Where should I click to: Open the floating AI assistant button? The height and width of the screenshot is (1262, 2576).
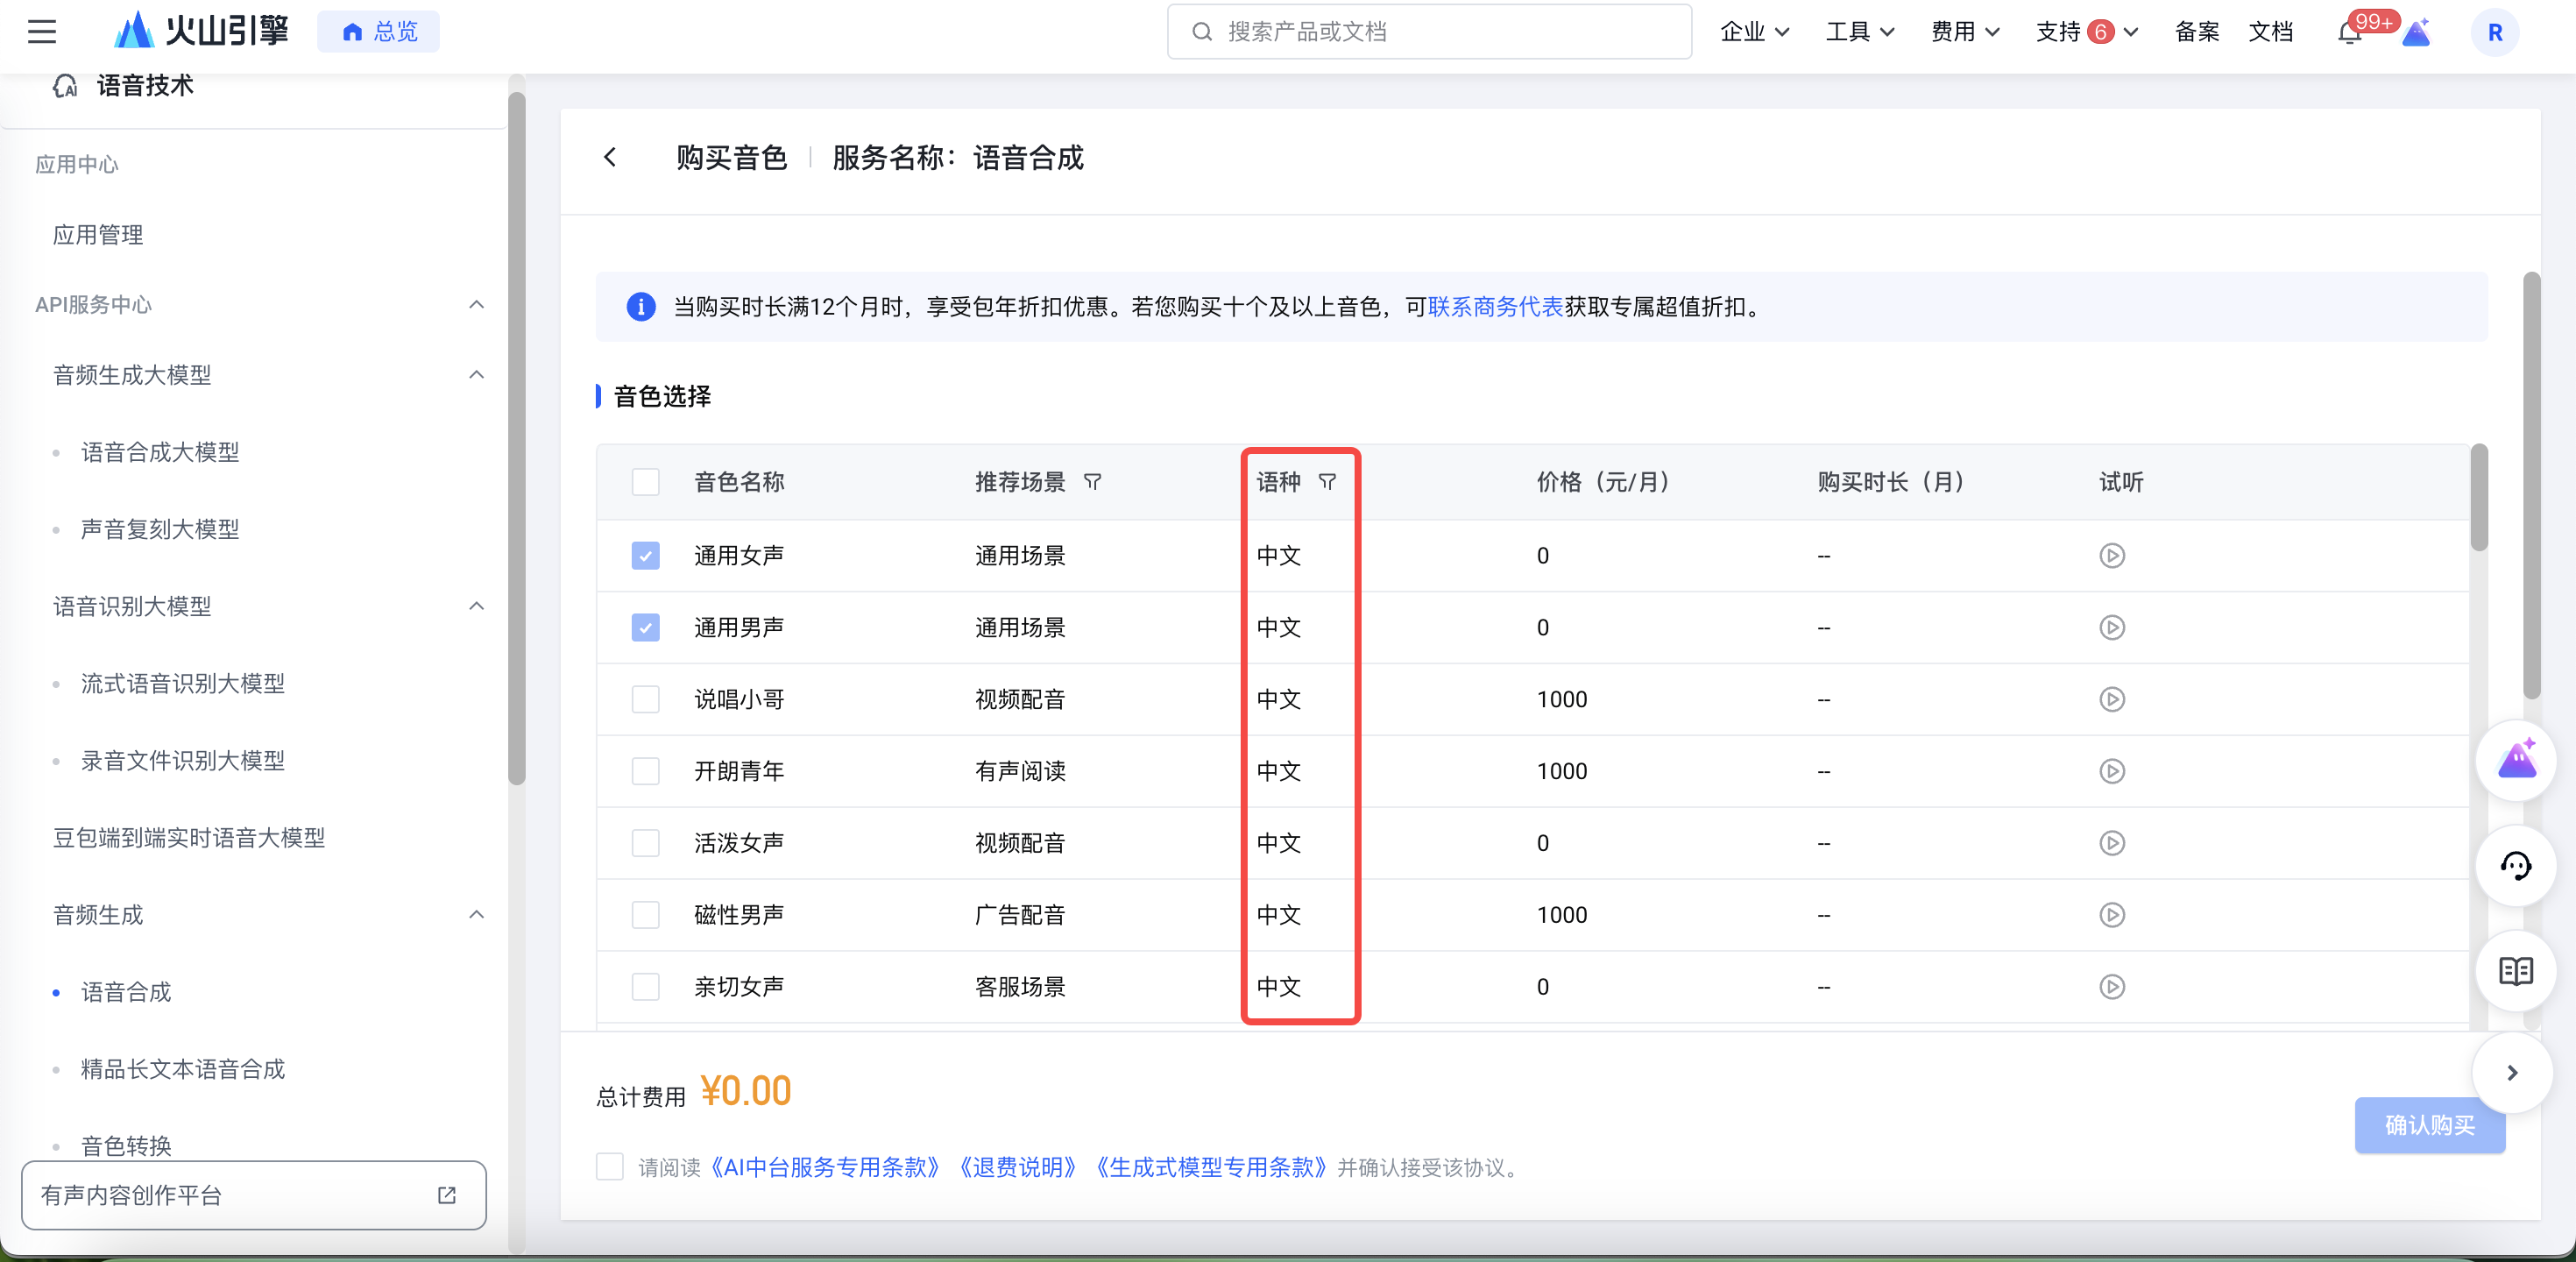click(x=2516, y=761)
